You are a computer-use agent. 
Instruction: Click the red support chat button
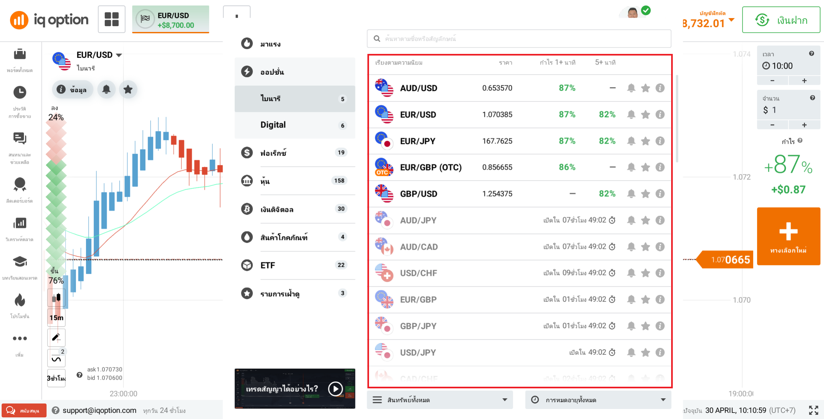pos(24,411)
